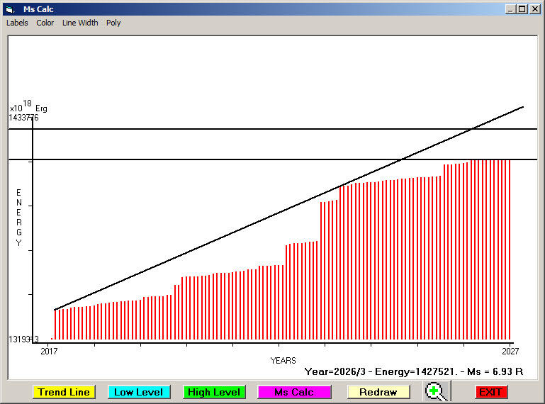Click the Redraw button
Viewport: 545px width, 404px height.
pos(378,392)
